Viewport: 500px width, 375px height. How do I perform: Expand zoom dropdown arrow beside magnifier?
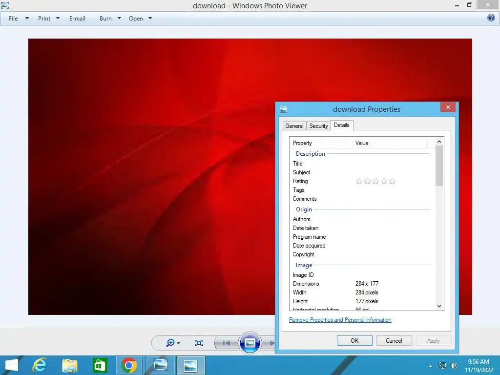[x=179, y=343]
